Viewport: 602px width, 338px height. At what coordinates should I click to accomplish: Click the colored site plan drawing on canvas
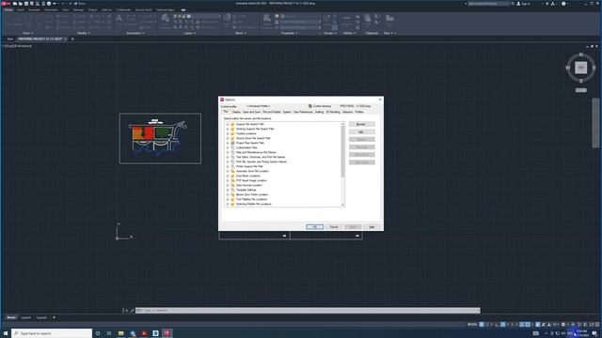click(159, 138)
